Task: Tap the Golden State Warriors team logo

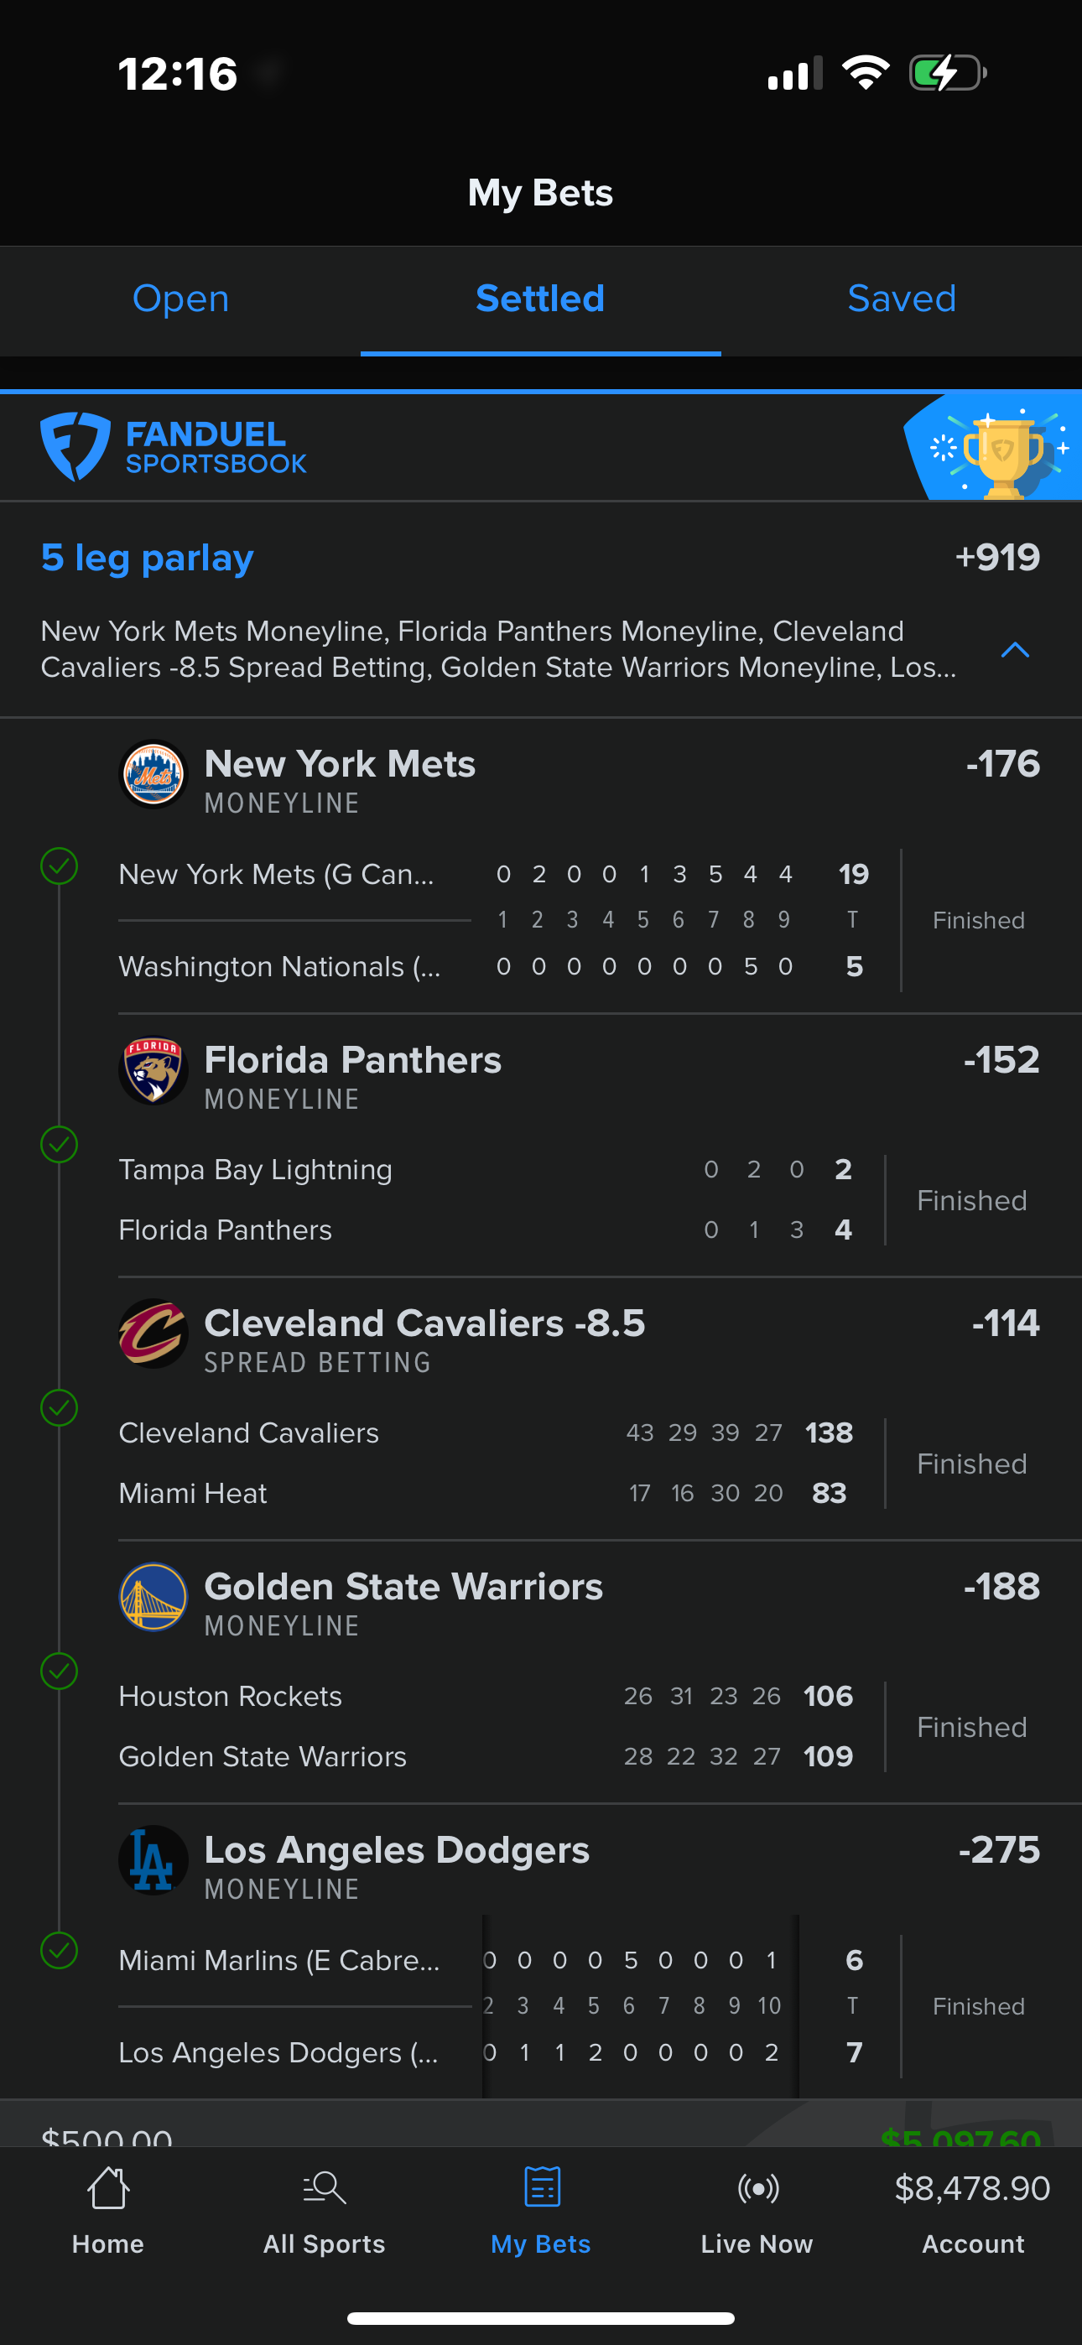Action: tap(153, 1597)
